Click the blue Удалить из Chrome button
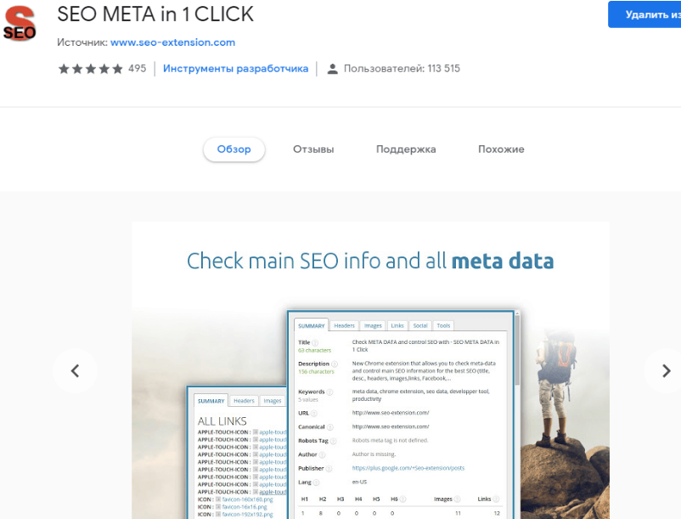 pyautogui.click(x=644, y=14)
